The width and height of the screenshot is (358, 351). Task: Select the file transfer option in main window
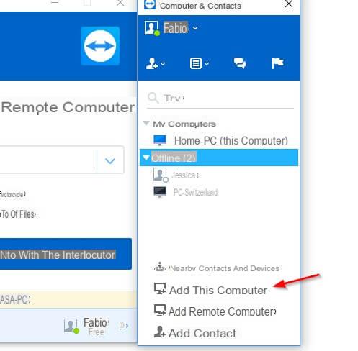pos(18,214)
